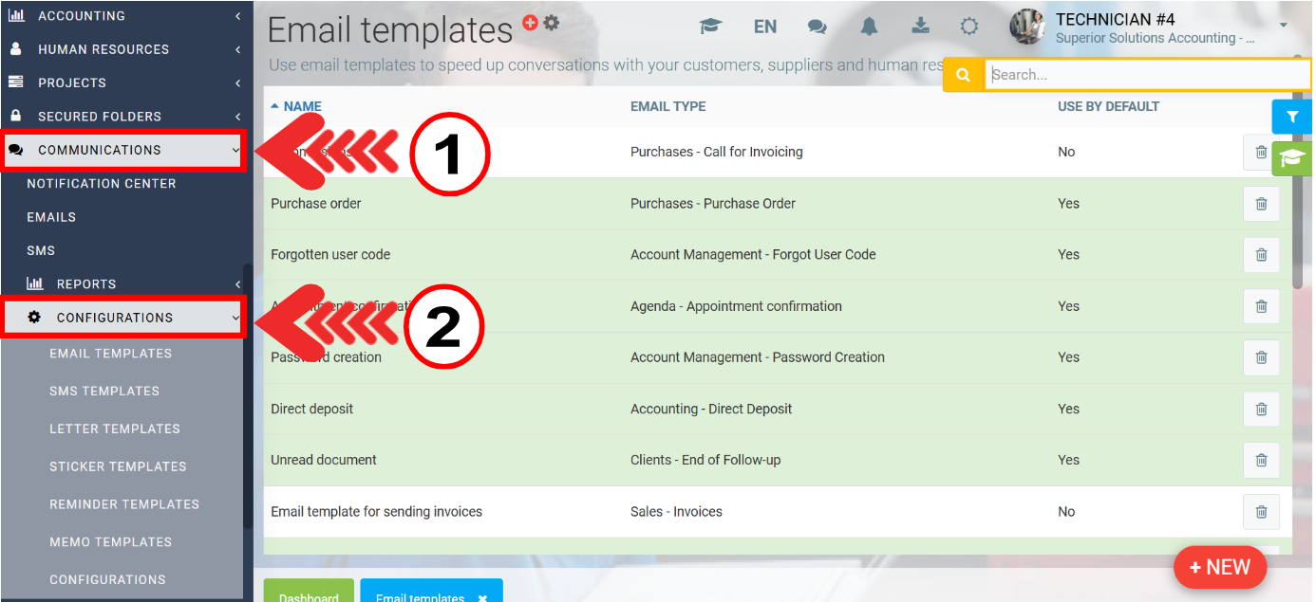1316x602 pixels.
Task: Open the chat messages icon in header
Action: pyautogui.click(x=817, y=27)
